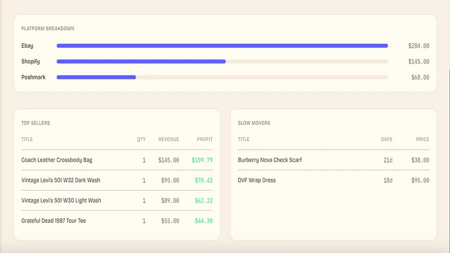Select the Shopify platform label
The width and height of the screenshot is (450, 253).
point(31,61)
